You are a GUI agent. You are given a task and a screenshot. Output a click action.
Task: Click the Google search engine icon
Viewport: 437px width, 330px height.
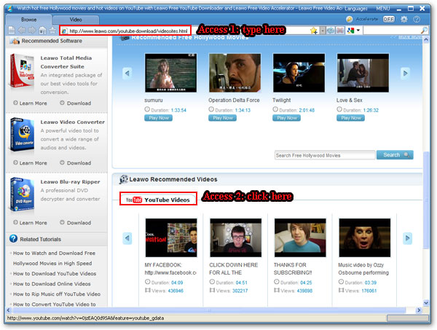point(350,31)
